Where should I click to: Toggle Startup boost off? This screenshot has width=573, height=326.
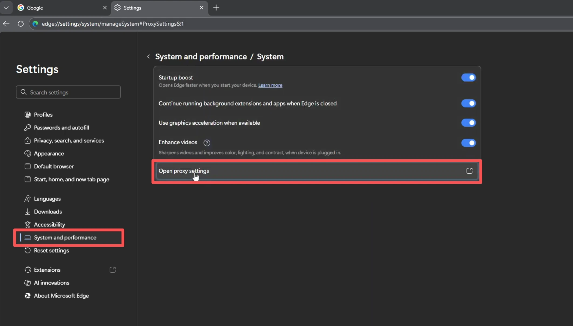(468, 78)
